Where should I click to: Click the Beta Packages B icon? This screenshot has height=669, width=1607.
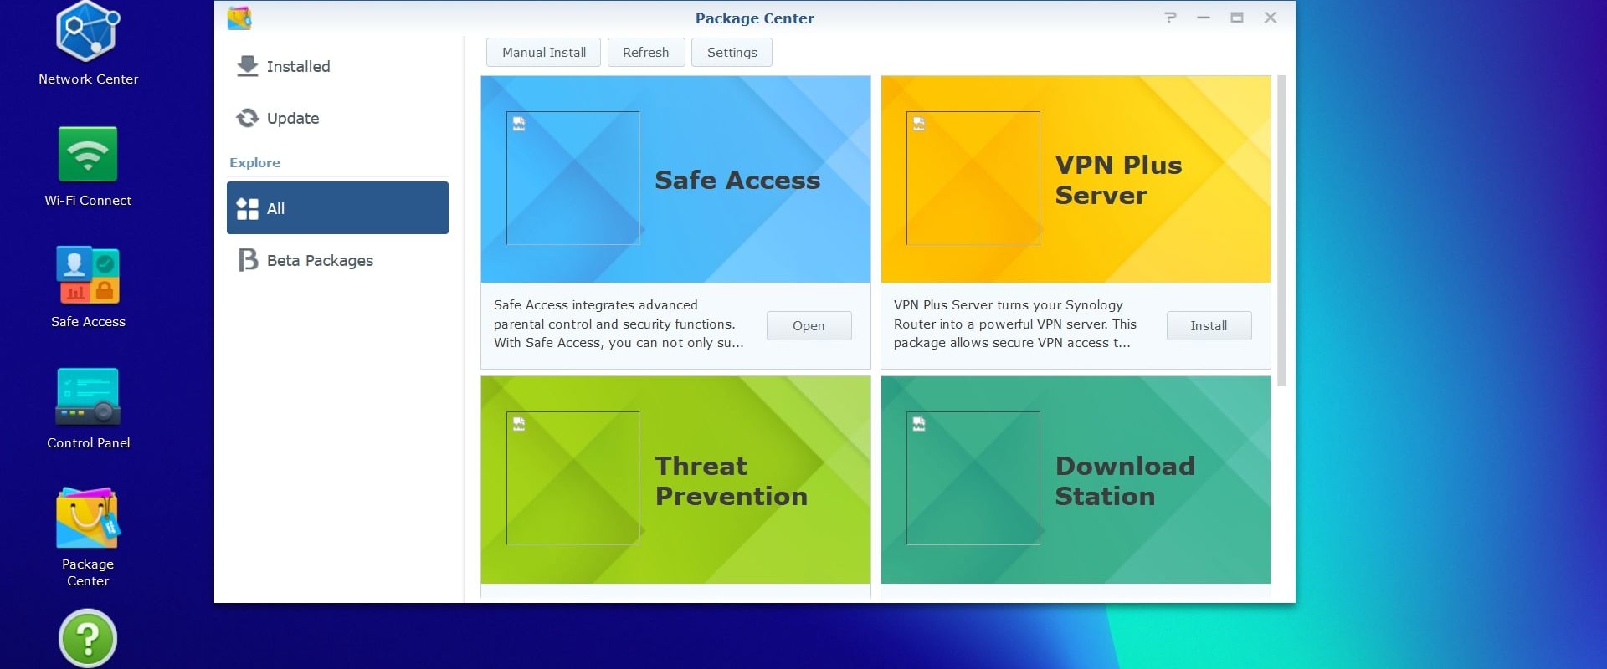tap(248, 260)
